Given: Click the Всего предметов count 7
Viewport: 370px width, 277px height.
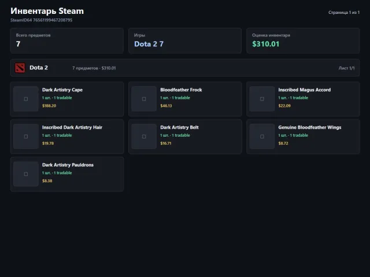Looking at the screenshot, I should coord(18,44).
